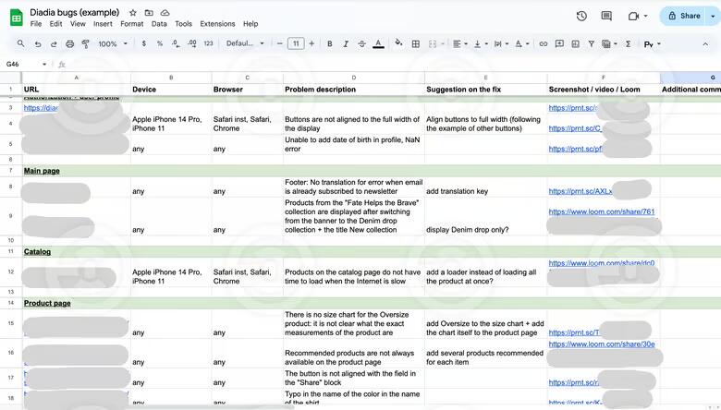This screenshot has width=721, height=410.
Task: Expand the font family dropdown
Action: click(245, 43)
